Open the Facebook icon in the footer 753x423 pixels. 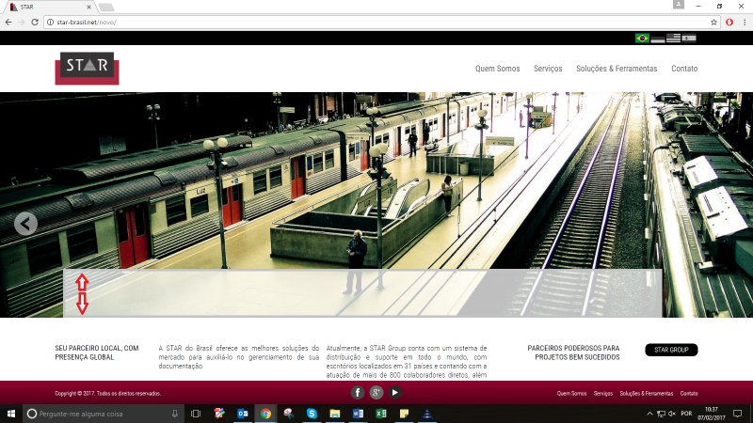pyautogui.click(x=358, y=392)
